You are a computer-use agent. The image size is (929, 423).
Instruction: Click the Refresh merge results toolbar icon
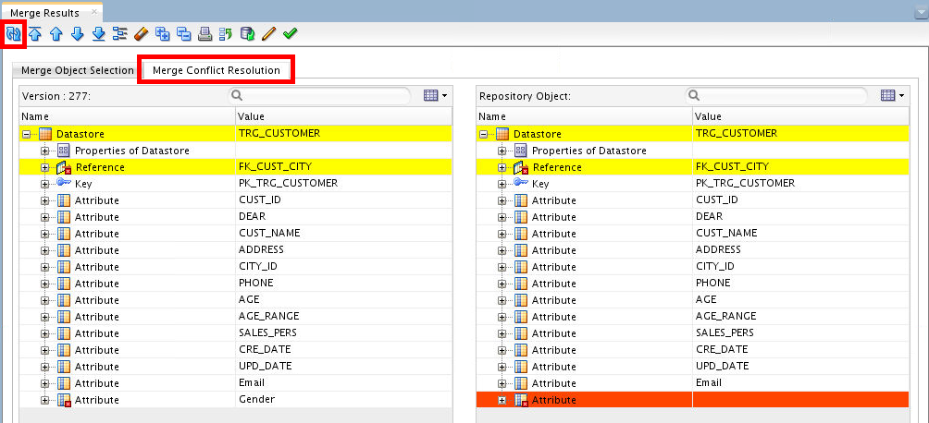tap(13, 34)
